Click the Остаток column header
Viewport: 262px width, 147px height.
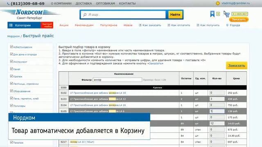click(x=186, y=78)
